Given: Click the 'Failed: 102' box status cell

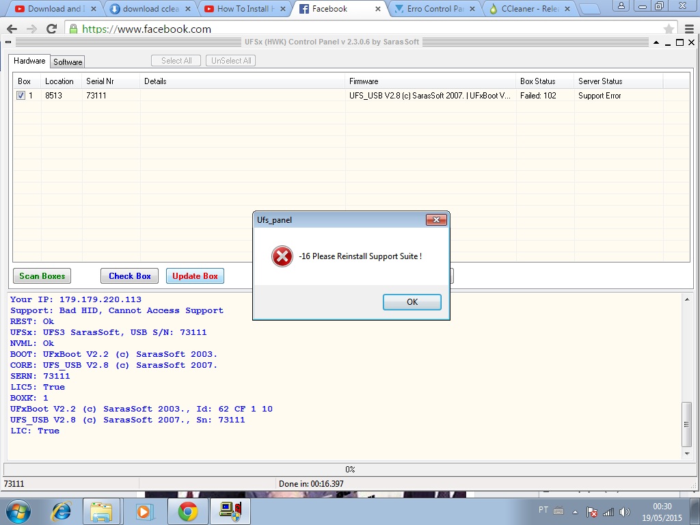Looking at the screenshot, I should point(545,95).
